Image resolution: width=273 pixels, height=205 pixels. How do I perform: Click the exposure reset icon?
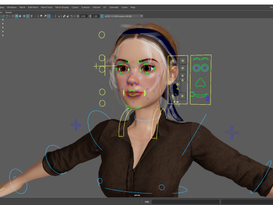click(x=78, y=16)
